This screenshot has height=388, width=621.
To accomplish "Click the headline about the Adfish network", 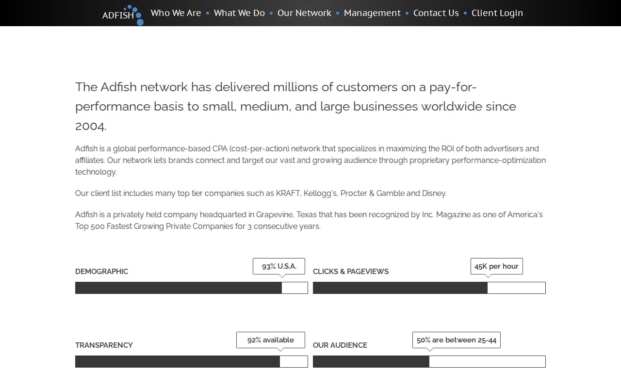I will click(x=296, y=106).
